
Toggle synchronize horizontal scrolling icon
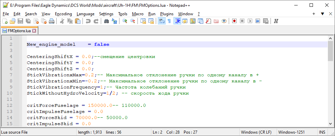pos(151,21)
